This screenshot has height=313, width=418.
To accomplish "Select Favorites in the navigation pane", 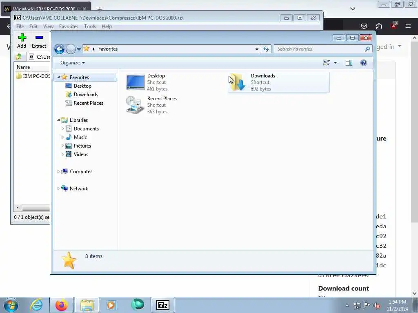I will (79, 77).
